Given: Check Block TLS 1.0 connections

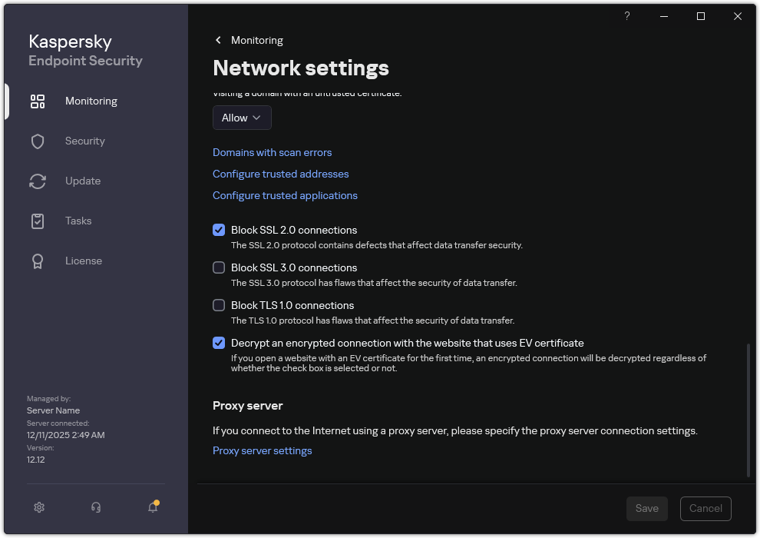Looking at the screenshot, I should [219, 305].
